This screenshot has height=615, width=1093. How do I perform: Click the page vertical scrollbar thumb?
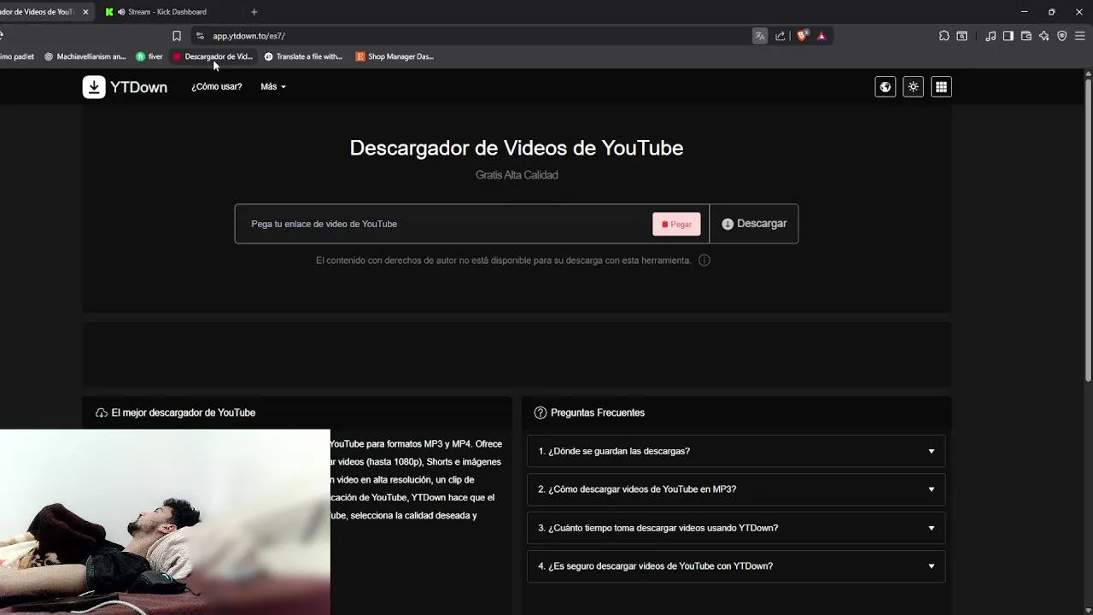point(1088,231)
